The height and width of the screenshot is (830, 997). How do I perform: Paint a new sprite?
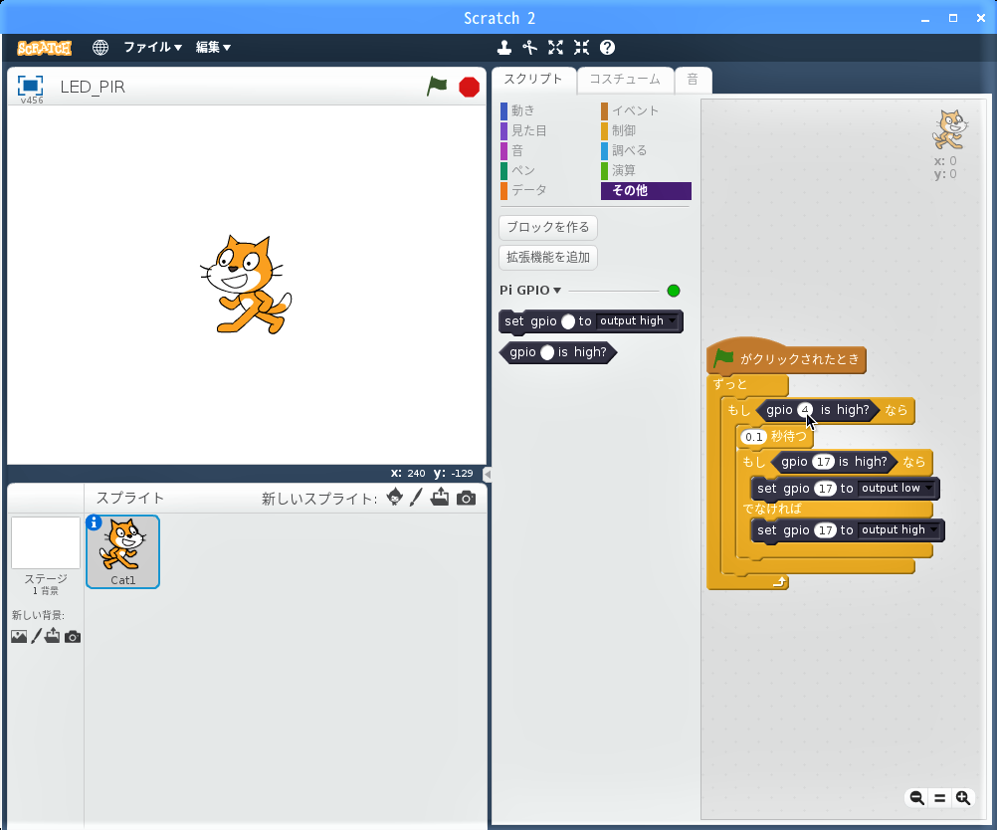point(416,498)
